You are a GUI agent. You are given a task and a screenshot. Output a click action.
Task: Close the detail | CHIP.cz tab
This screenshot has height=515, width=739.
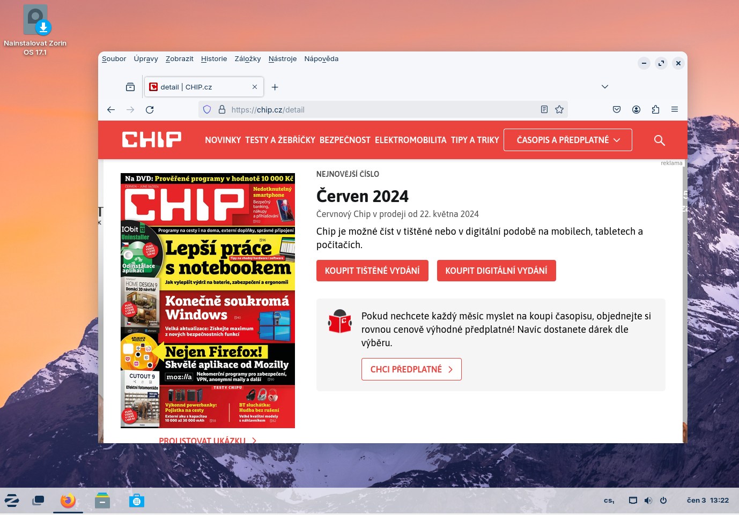(x=255, y=87)
